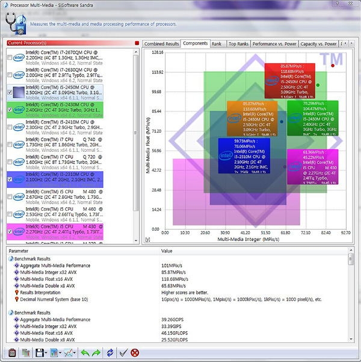Click Intel logo of Core i5-2410M entry
This screenshot has height=362, width=361.
point(19,127)
